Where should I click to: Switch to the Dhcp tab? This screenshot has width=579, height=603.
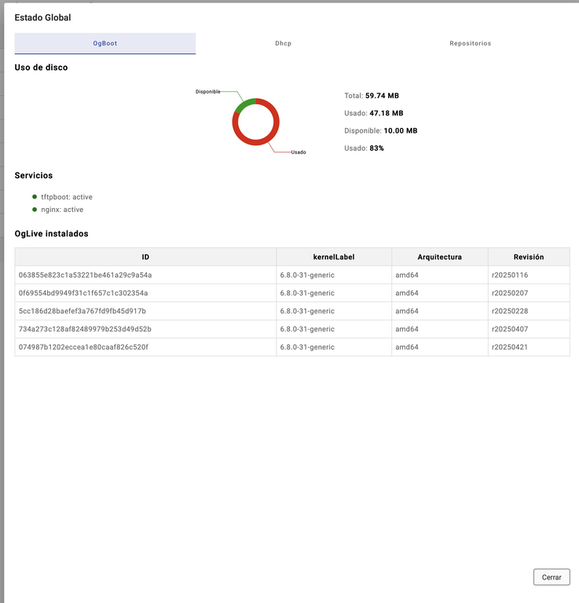283,43
